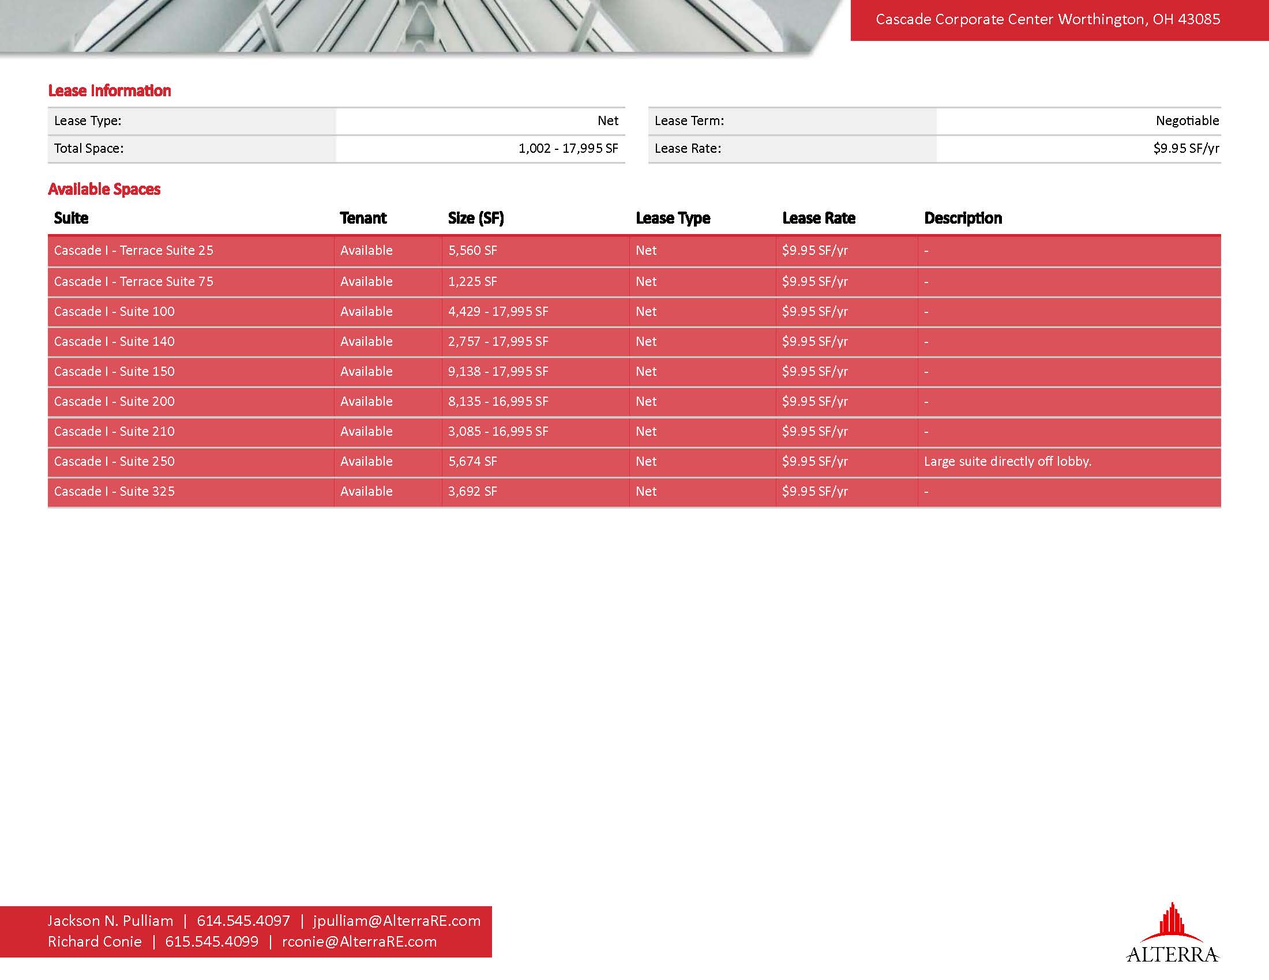
Task: Click the Lease Information heading
Action: click(109, 91)
